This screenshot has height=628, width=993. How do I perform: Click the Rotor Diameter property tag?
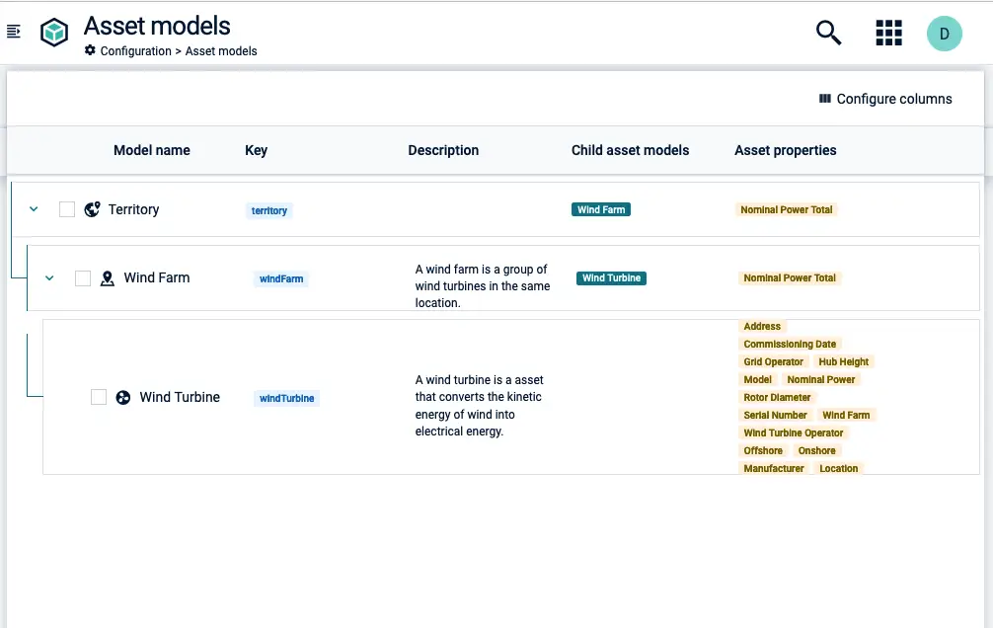coord(777,397)
